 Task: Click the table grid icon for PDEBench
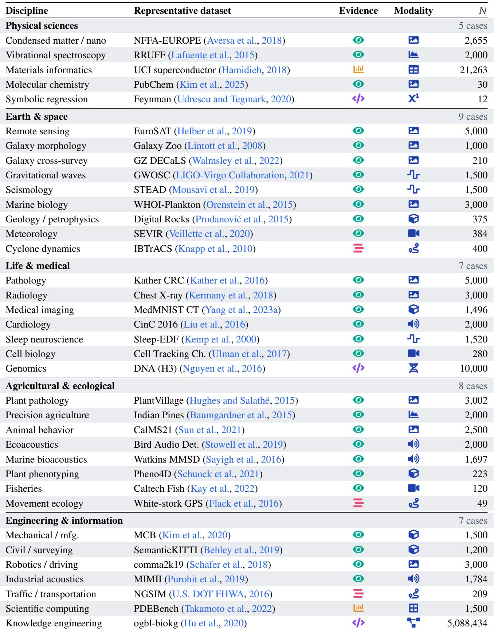pyautogui.click(x=413, y=608)
